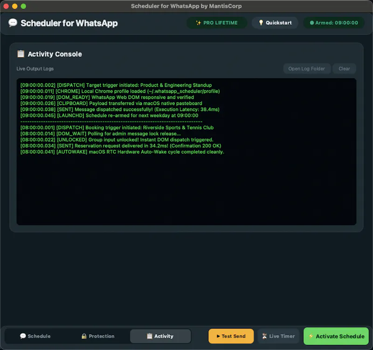The height and width of the screenshot is (350, 373).
Task: Click the speech bubble app logo icon
Action: 13,23
